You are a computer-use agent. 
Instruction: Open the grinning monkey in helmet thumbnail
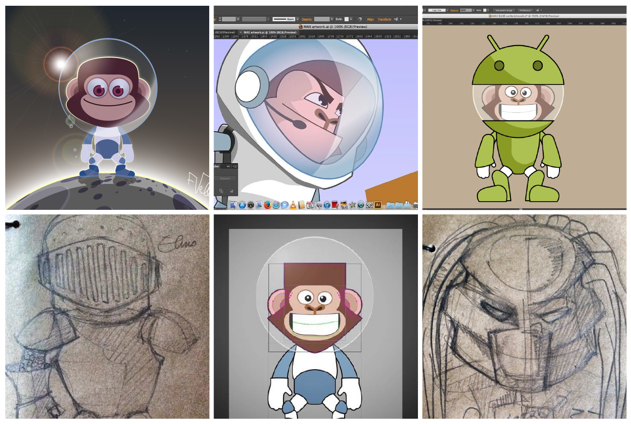coord(316,316)
